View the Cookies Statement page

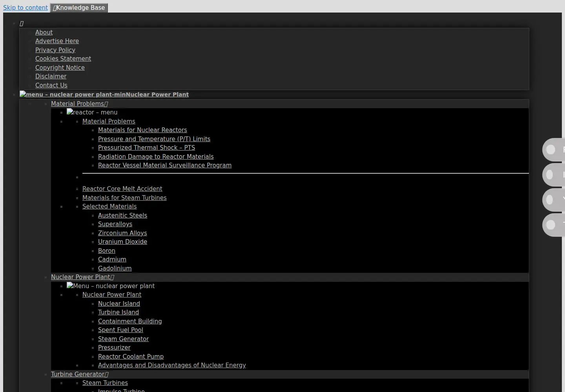[x=63, y=59]
